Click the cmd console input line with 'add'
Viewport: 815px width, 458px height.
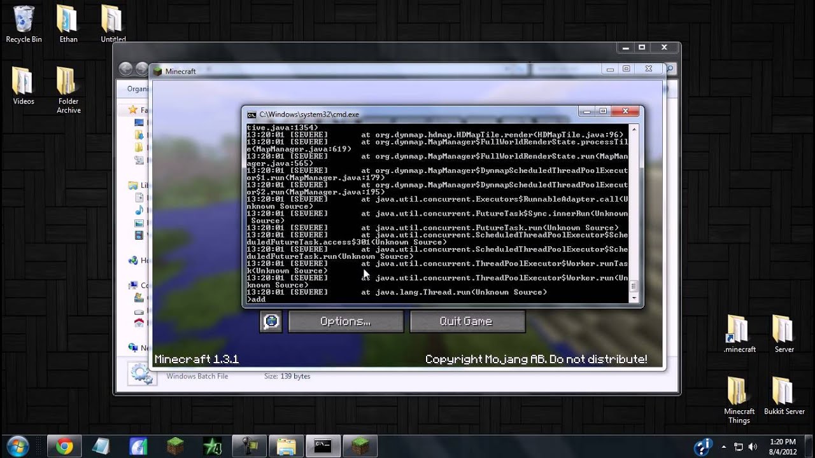click(x=437, y=299)
